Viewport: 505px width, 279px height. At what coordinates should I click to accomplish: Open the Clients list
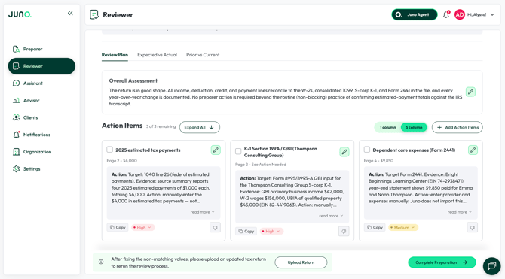[41, 117]
